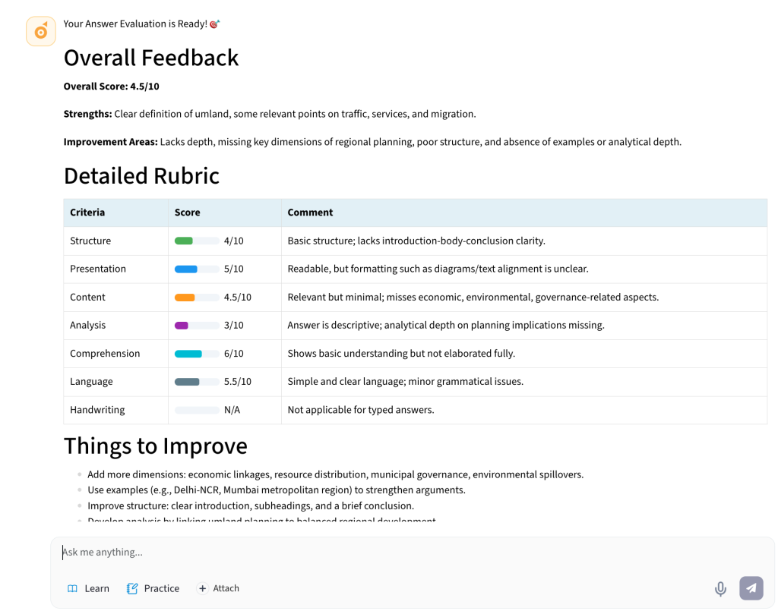
Task: Focus the 'Ask me anything...' input field
Action: pyautogui.click(x=380, y=553)
